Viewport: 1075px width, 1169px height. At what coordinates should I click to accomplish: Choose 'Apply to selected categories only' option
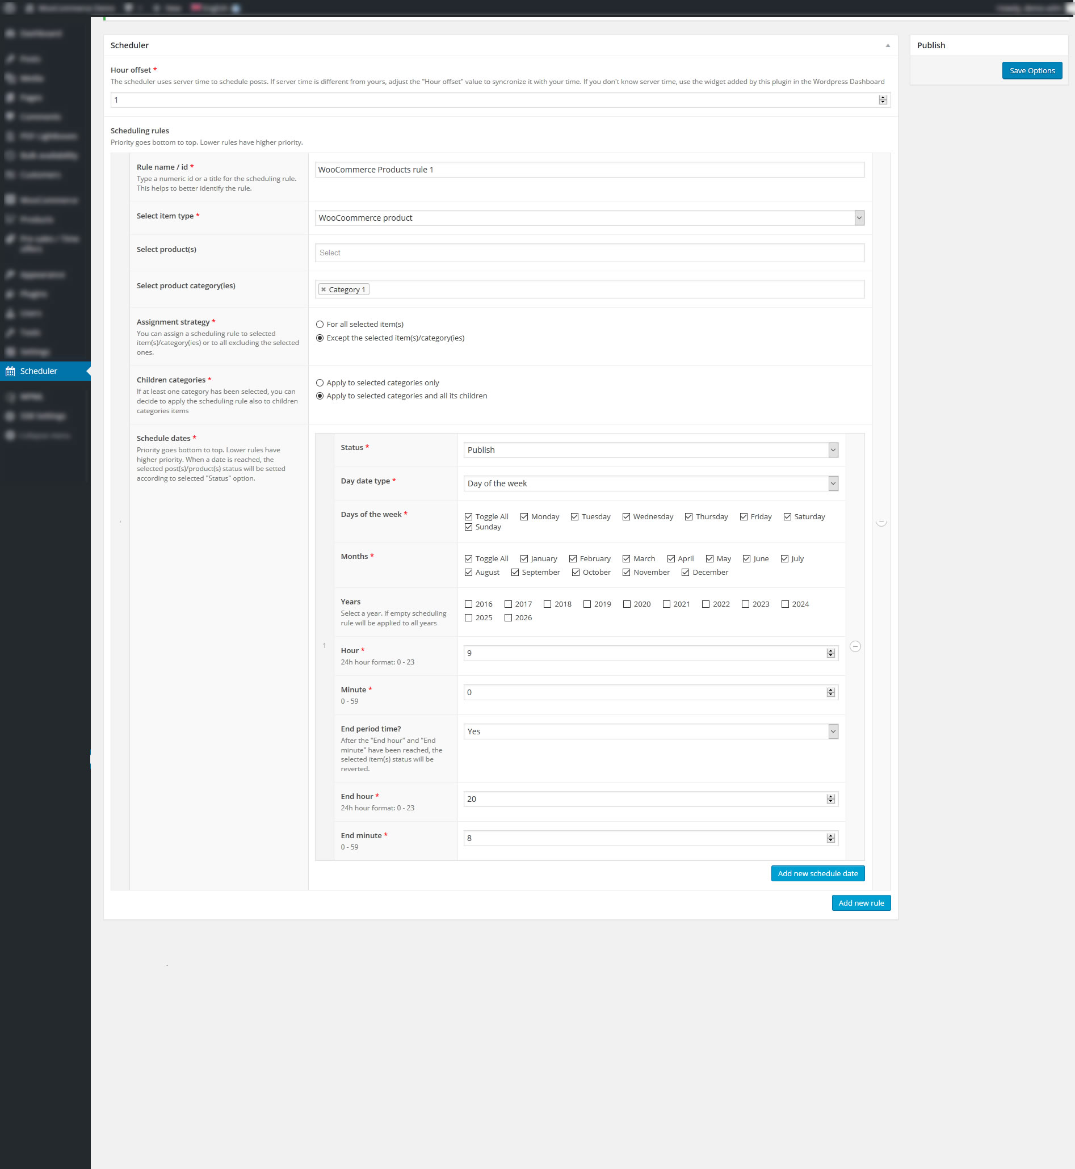pyautogui.click(x=320, y=382)
